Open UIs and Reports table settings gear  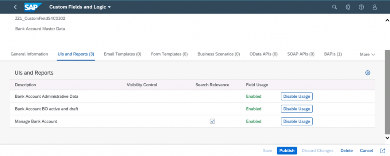[x=368, y=73]
